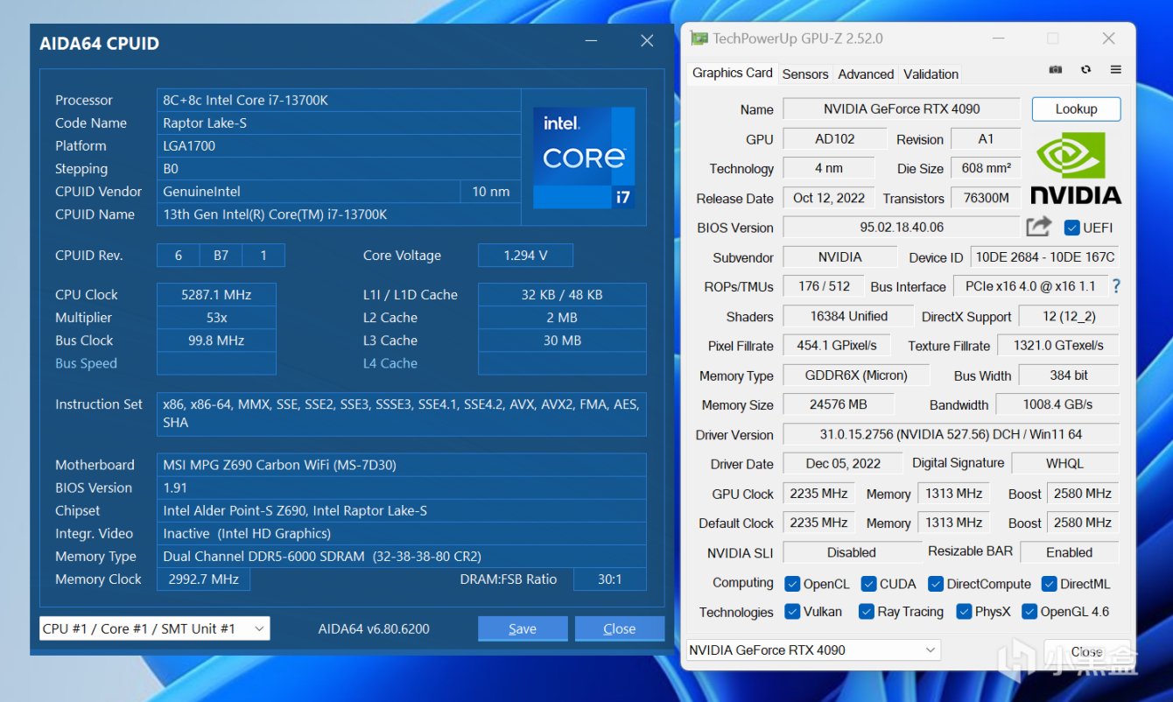The height and width of the screenshot is (702, 1173).
Task: Click the Chipset value Intel Alder Point-S Z690
Action: 402,510
